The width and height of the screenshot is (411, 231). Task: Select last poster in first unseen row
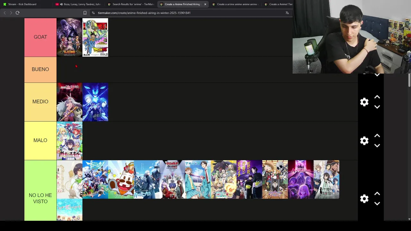(x=327, y=179)
